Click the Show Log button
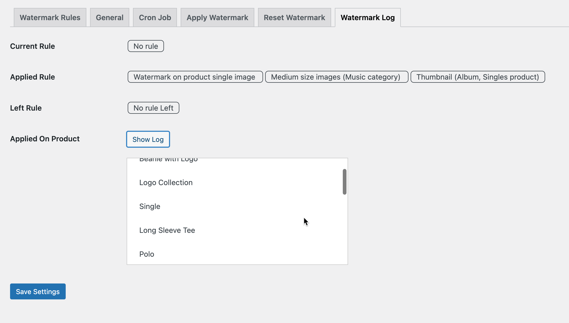This screenshot has height=323, width=569. 148,139
